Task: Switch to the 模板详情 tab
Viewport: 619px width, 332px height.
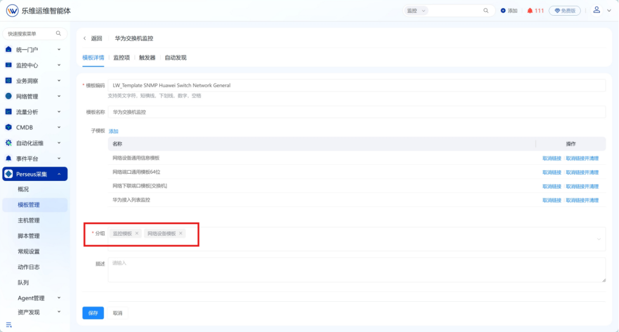Action: click(93, 58)
